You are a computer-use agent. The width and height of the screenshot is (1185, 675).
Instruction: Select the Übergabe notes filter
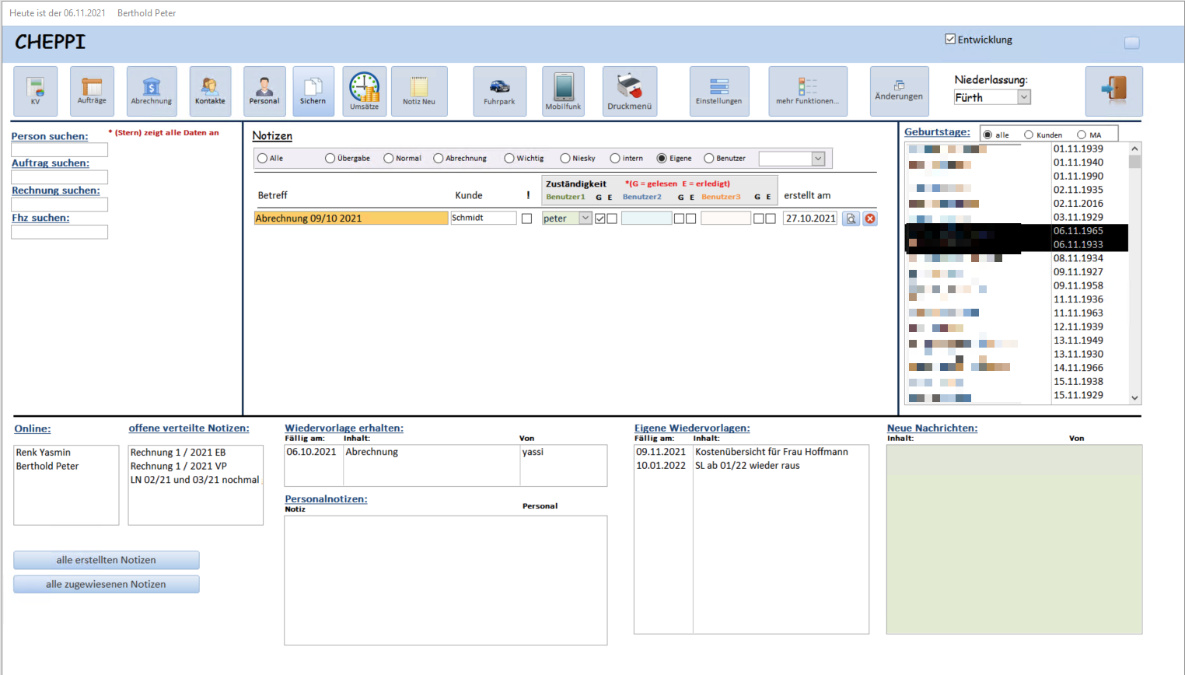click(330, 158)
